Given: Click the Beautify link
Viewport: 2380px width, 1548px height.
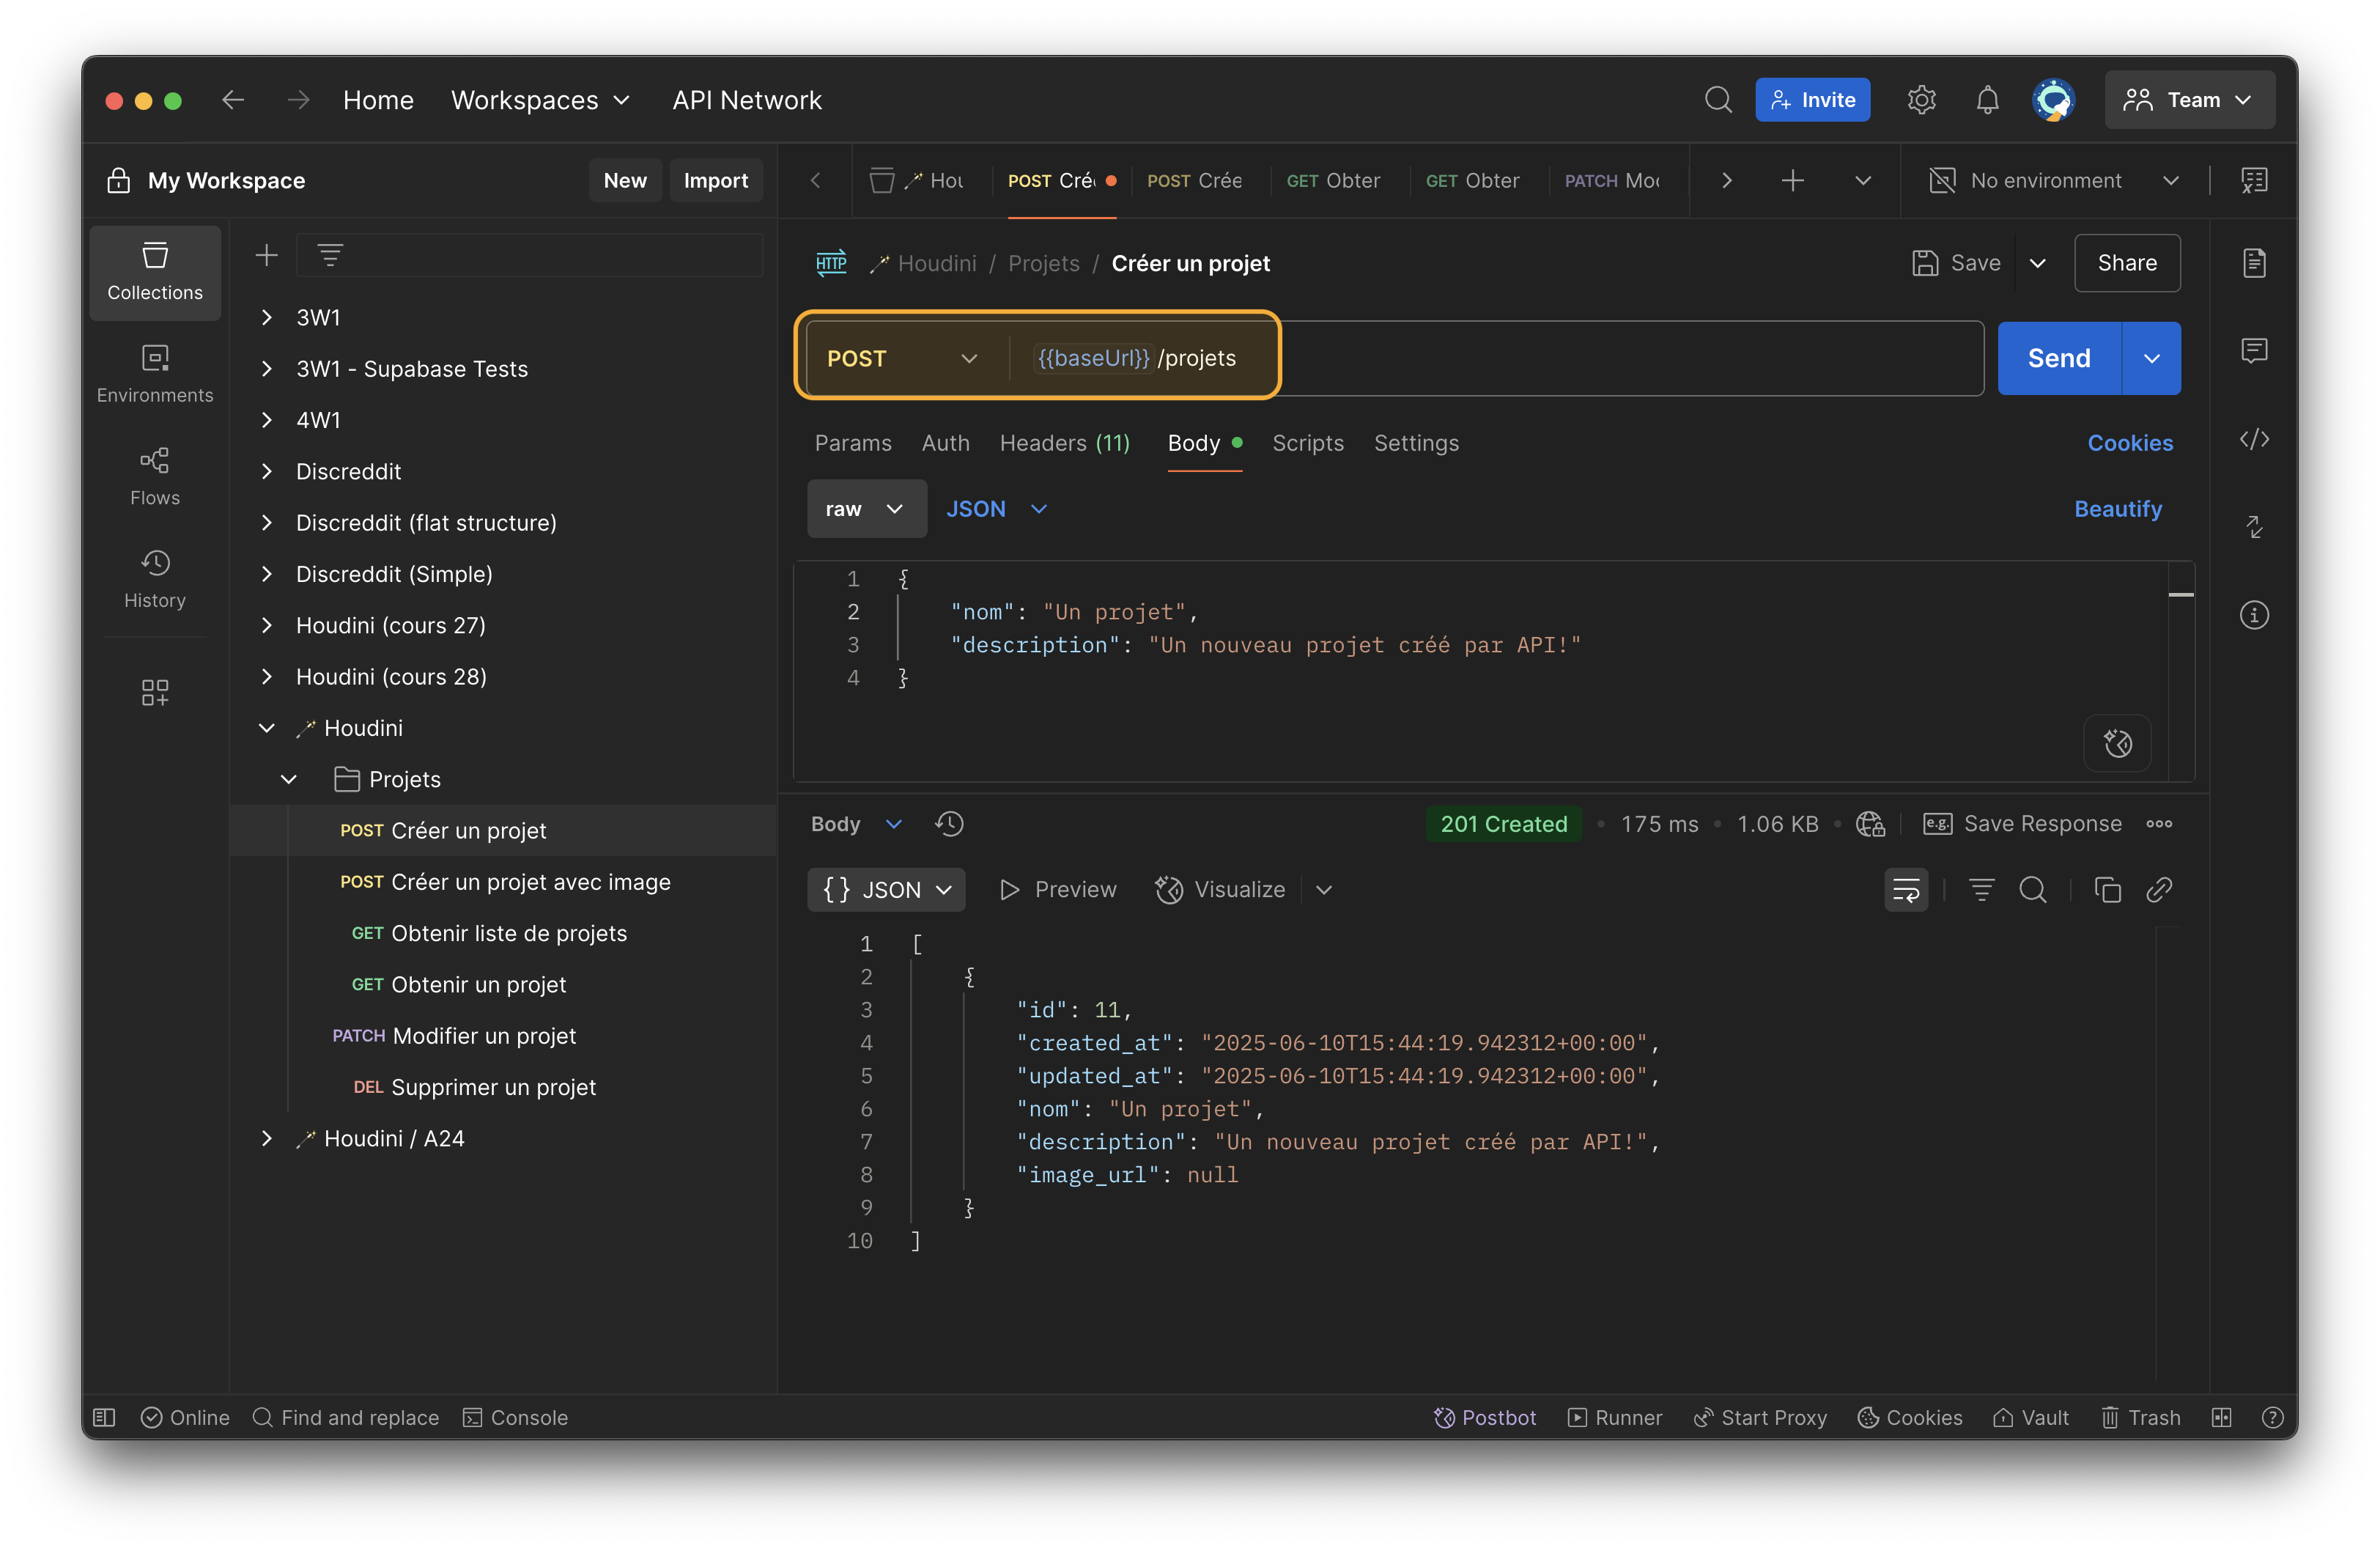Looking at the screenshot, I should pyautogui.click(x=2117, y=509).
